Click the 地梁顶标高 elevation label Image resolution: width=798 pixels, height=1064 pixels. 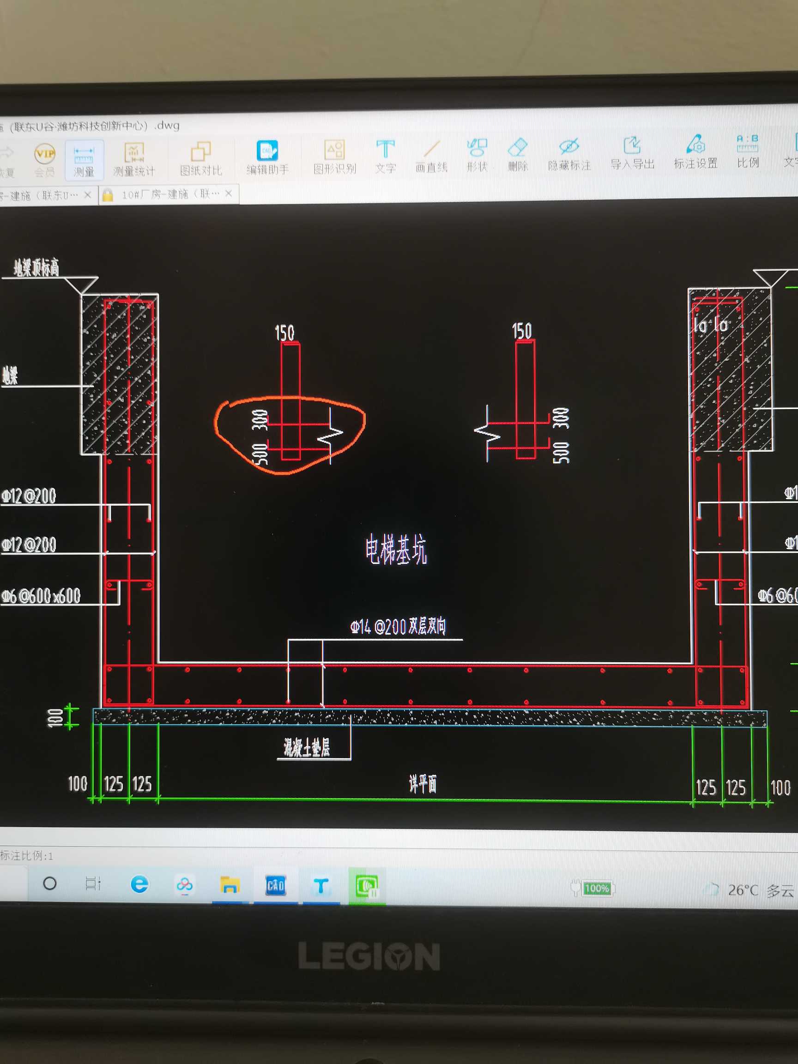pyautogui.click(x=36, y=267)
